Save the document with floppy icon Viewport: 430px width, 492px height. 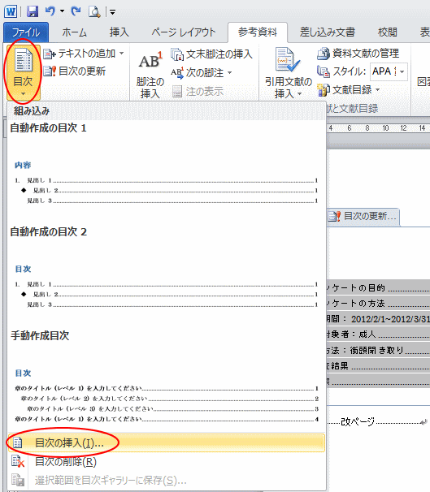coord(32,12)
